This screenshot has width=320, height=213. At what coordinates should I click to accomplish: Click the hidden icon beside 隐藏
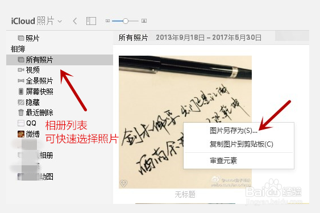click(21, 102)
